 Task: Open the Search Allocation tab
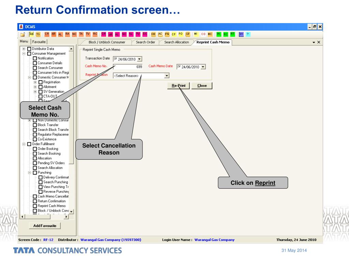click(x=177, y=42)
